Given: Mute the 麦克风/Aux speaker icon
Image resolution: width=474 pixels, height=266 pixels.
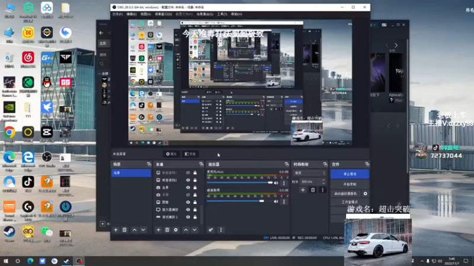Looking at the screenshot, I should pos(276,183).
